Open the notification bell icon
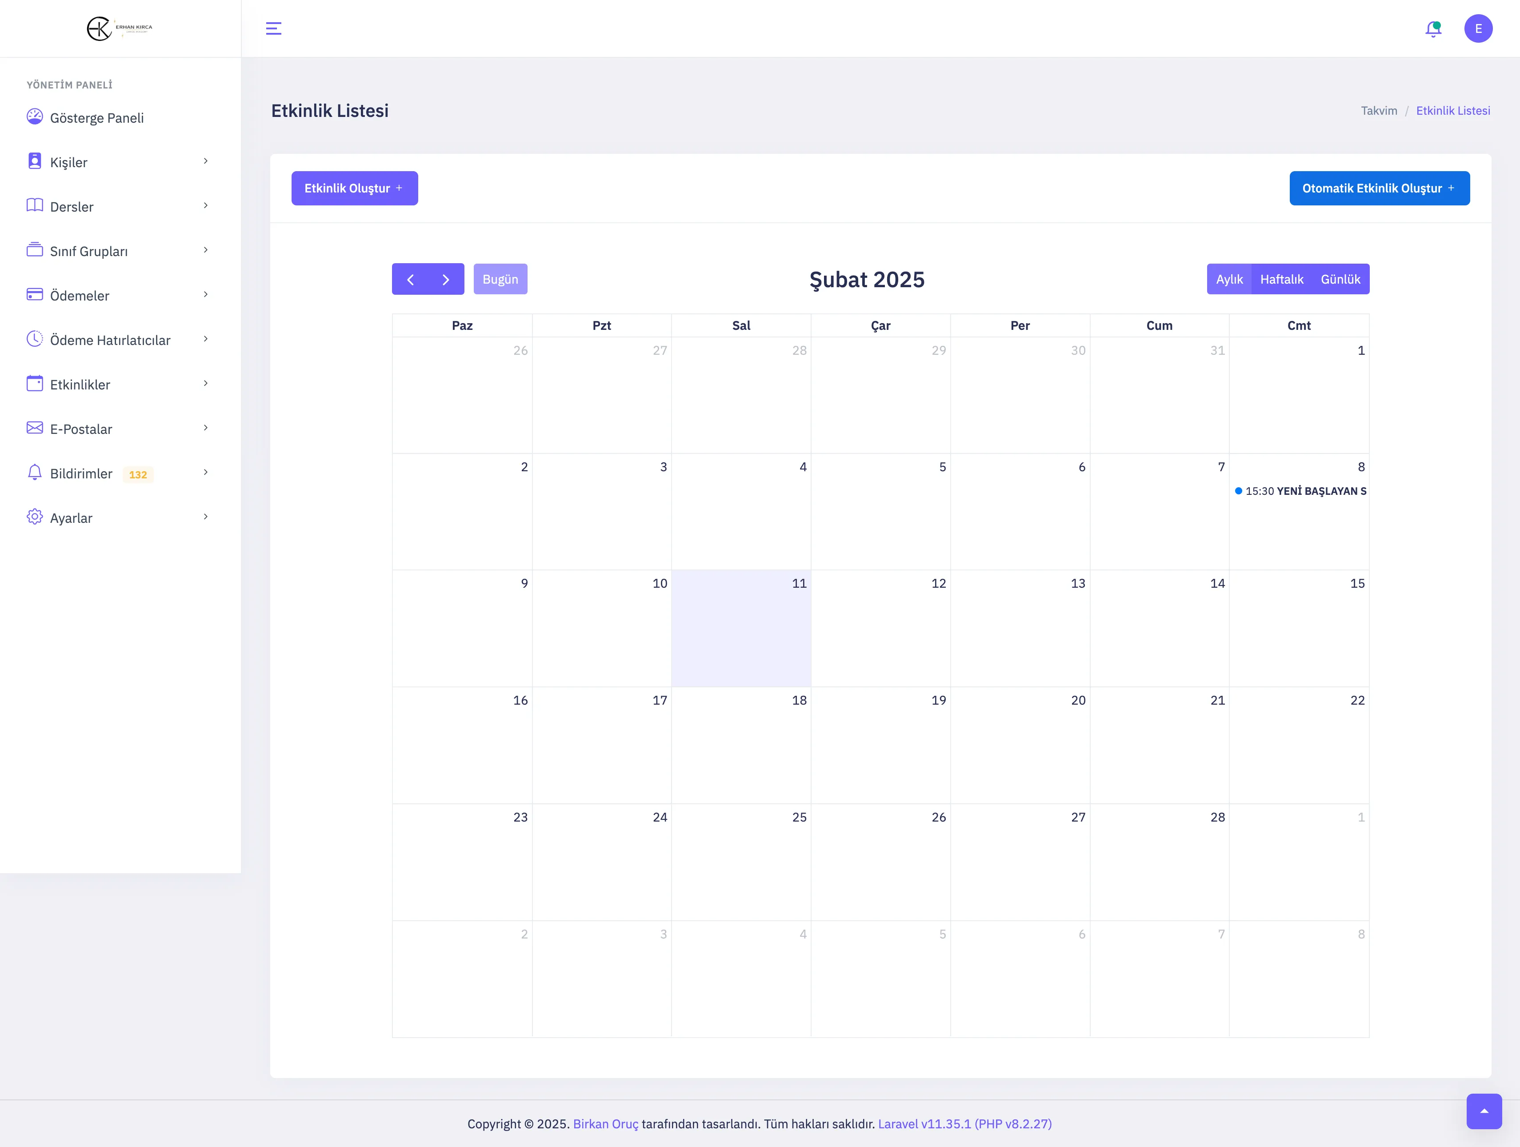The height and width of the screenshot is (1147, 1520). 1433,29
